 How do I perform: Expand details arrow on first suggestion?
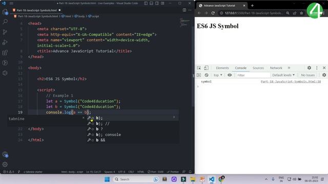174,117
